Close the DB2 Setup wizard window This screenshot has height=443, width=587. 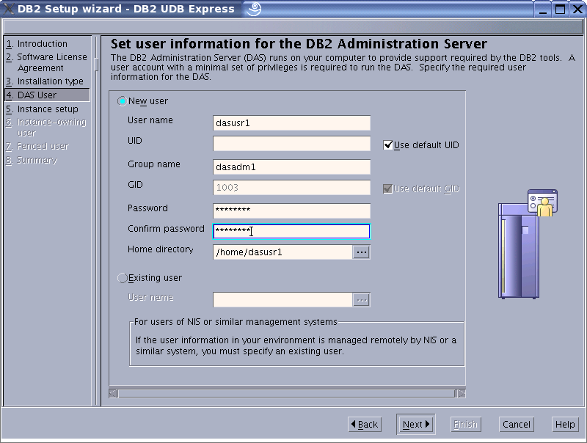577,9
